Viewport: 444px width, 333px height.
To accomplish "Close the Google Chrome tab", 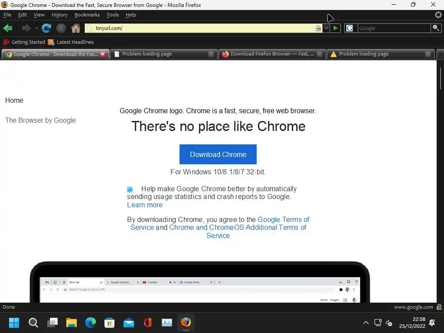I will (103, 54).
